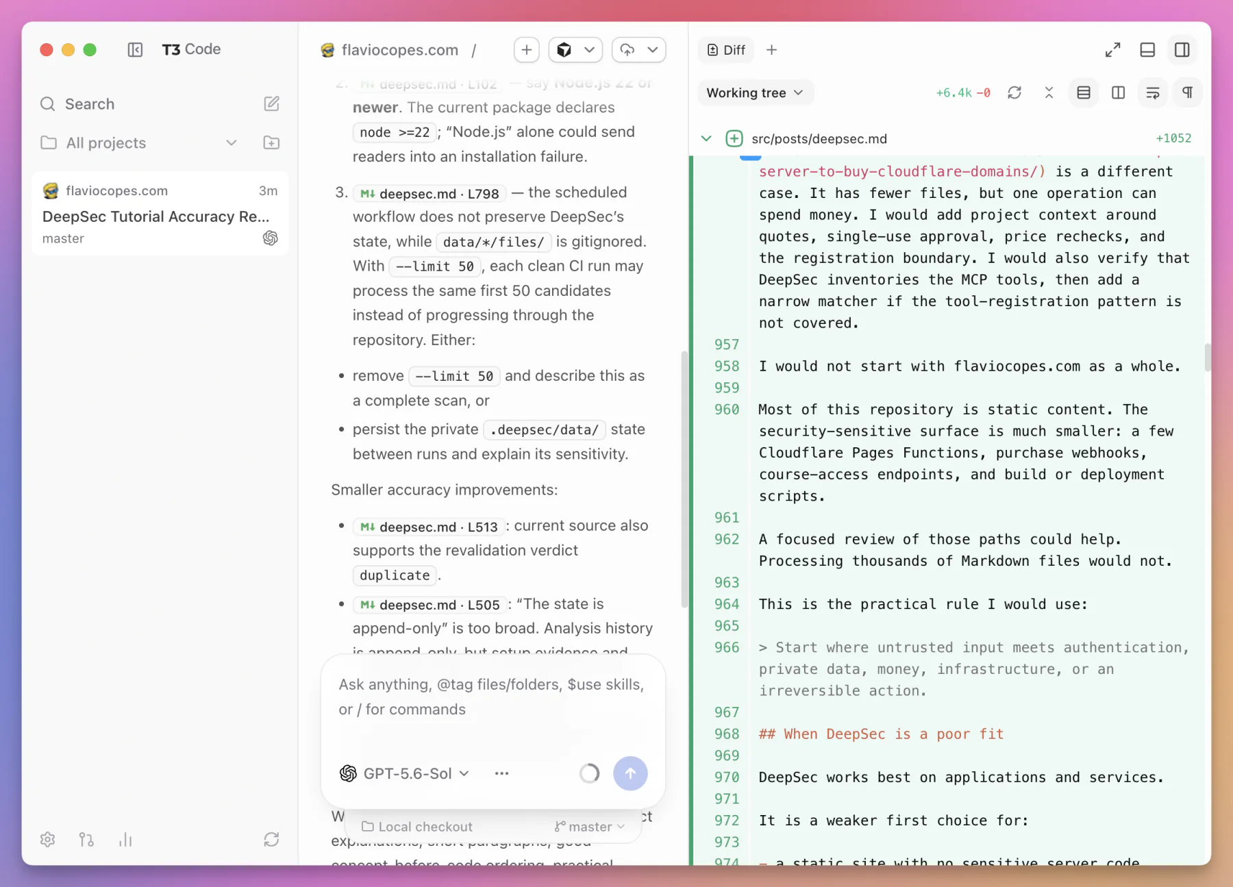
Task: Click the T3 Code app title
Action: pyautogui.click(x=191, y=49)
